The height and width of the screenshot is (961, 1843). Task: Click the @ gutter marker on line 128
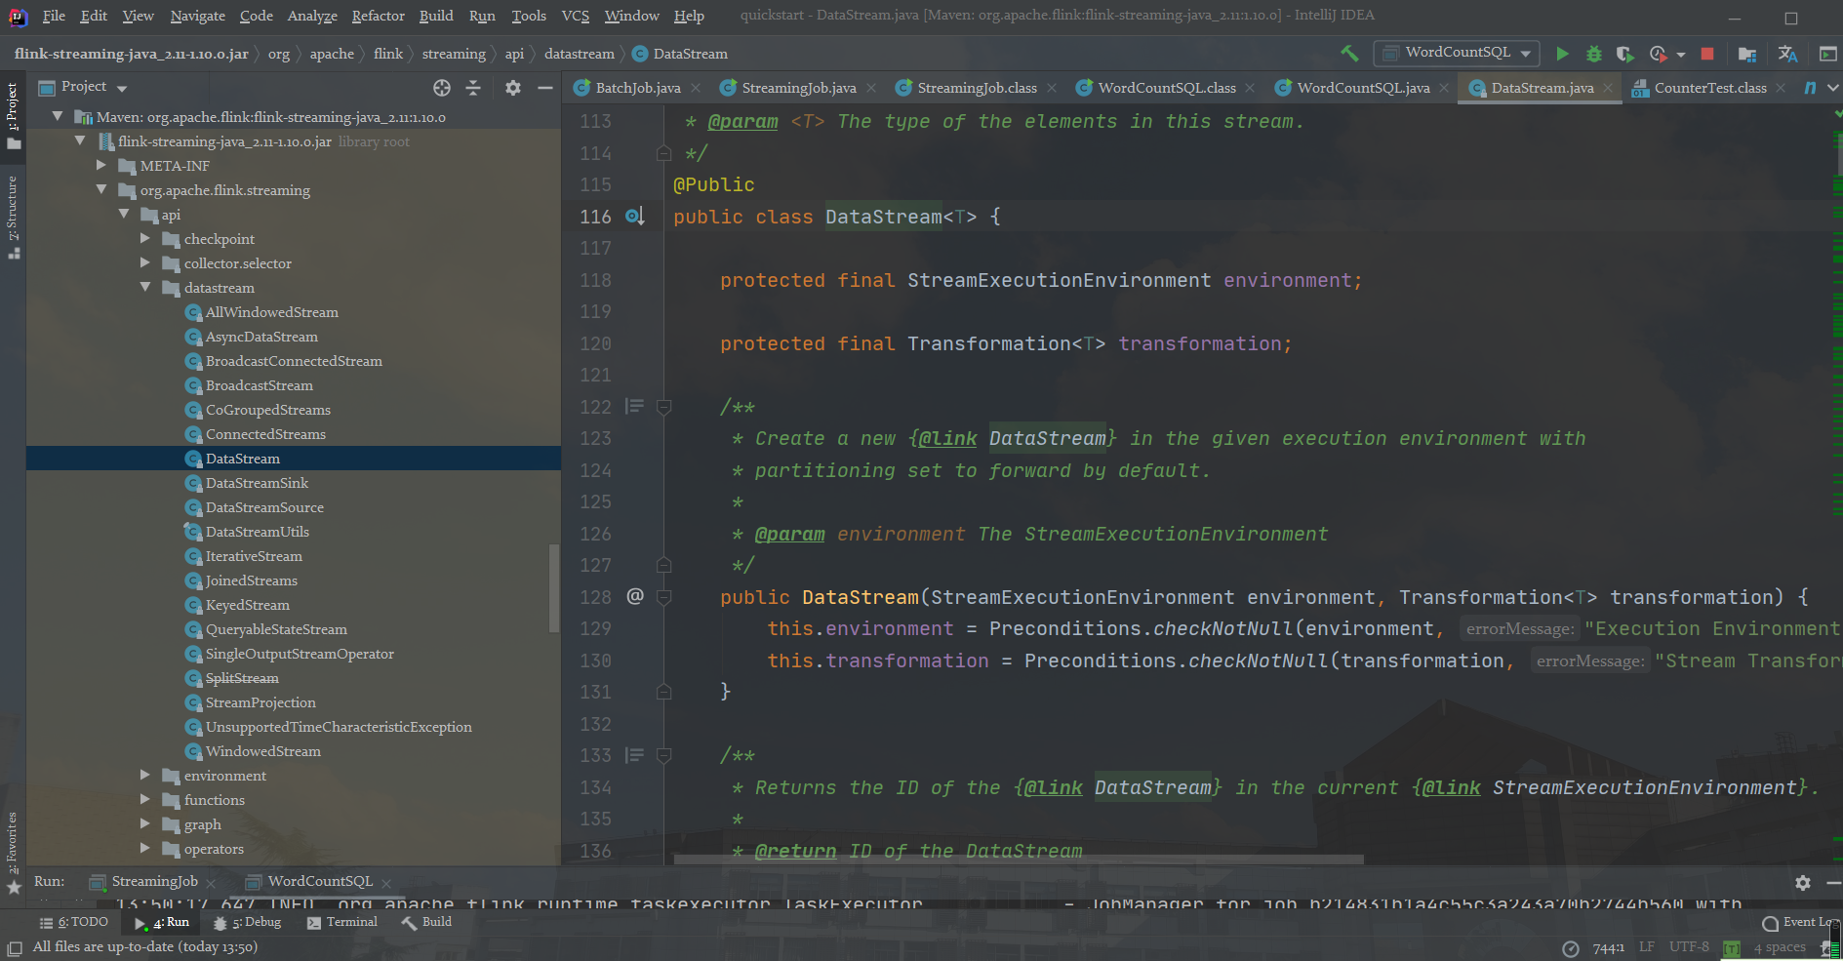pyautogui.click(x=635, y=596)
